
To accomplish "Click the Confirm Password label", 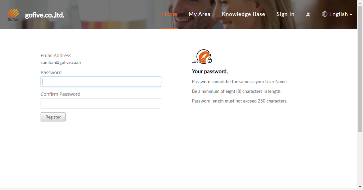I will pos(60,94).
